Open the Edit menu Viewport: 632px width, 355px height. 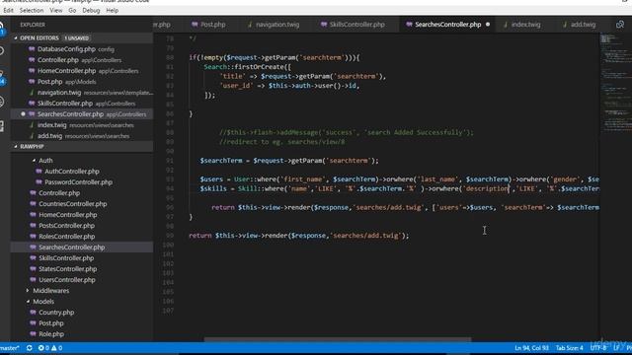click(x=8, y=11)
